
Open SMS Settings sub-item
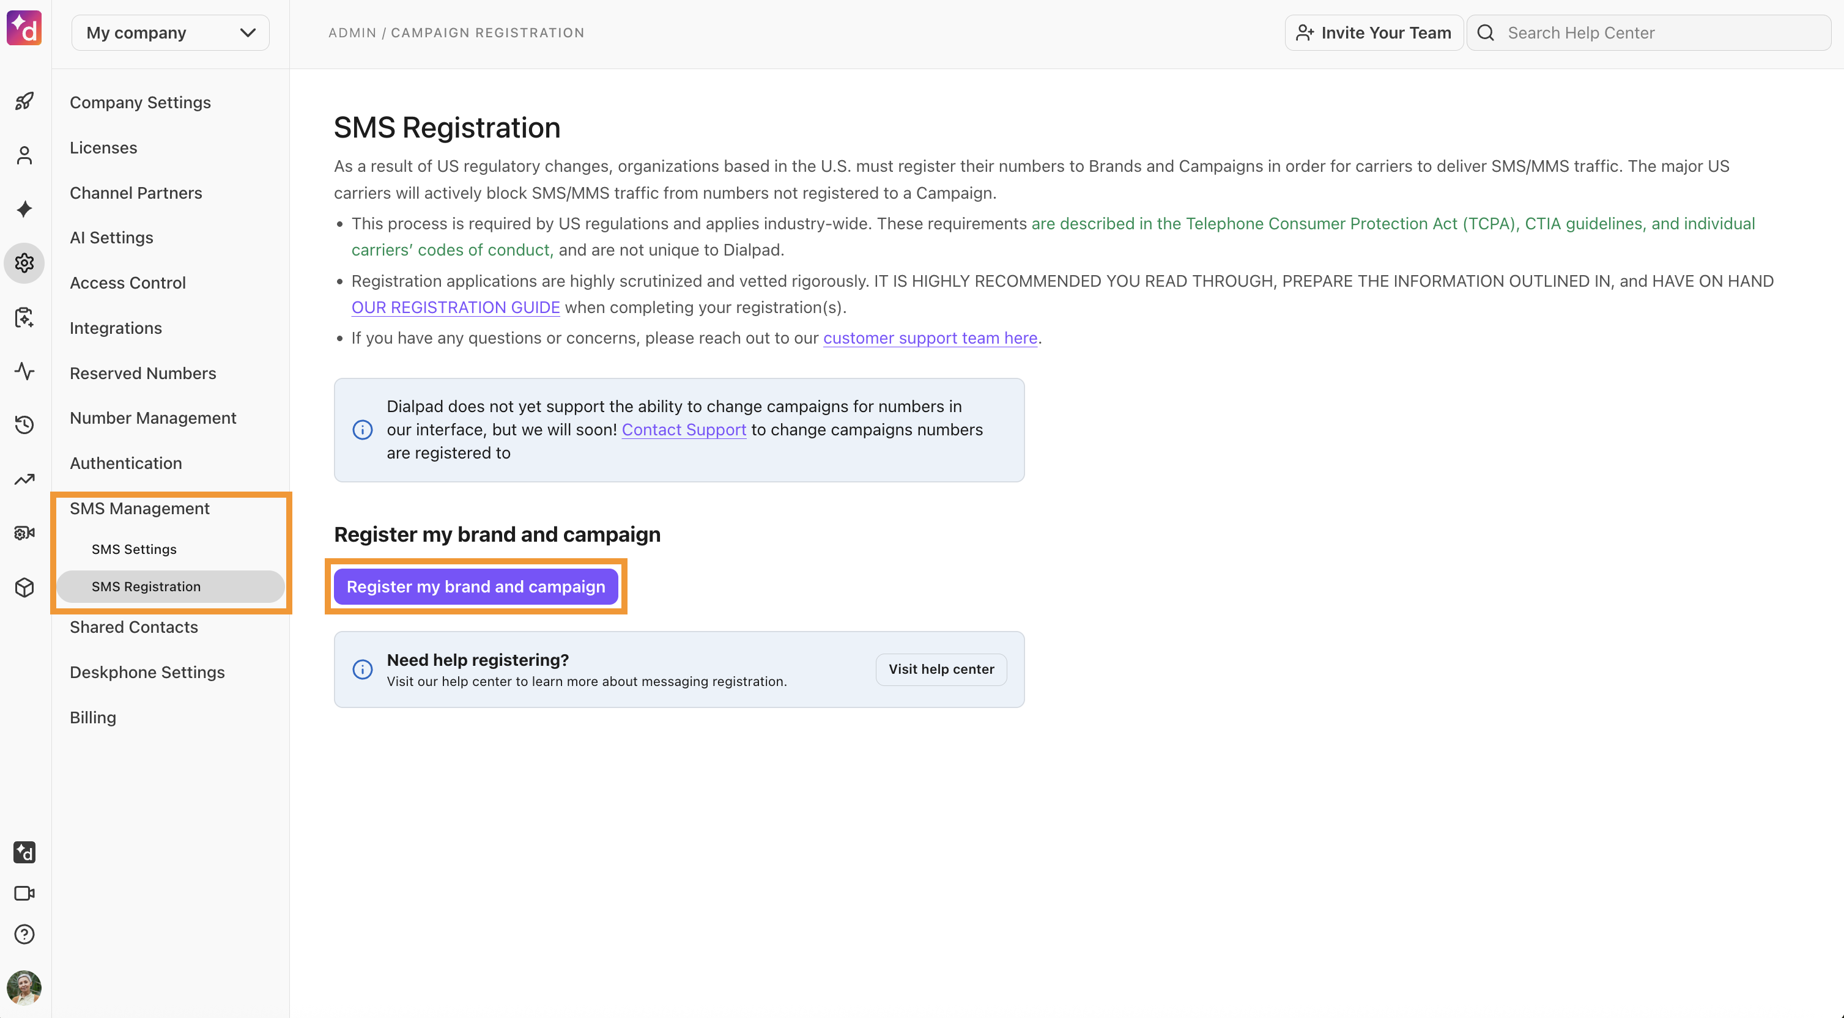[134, 550]
